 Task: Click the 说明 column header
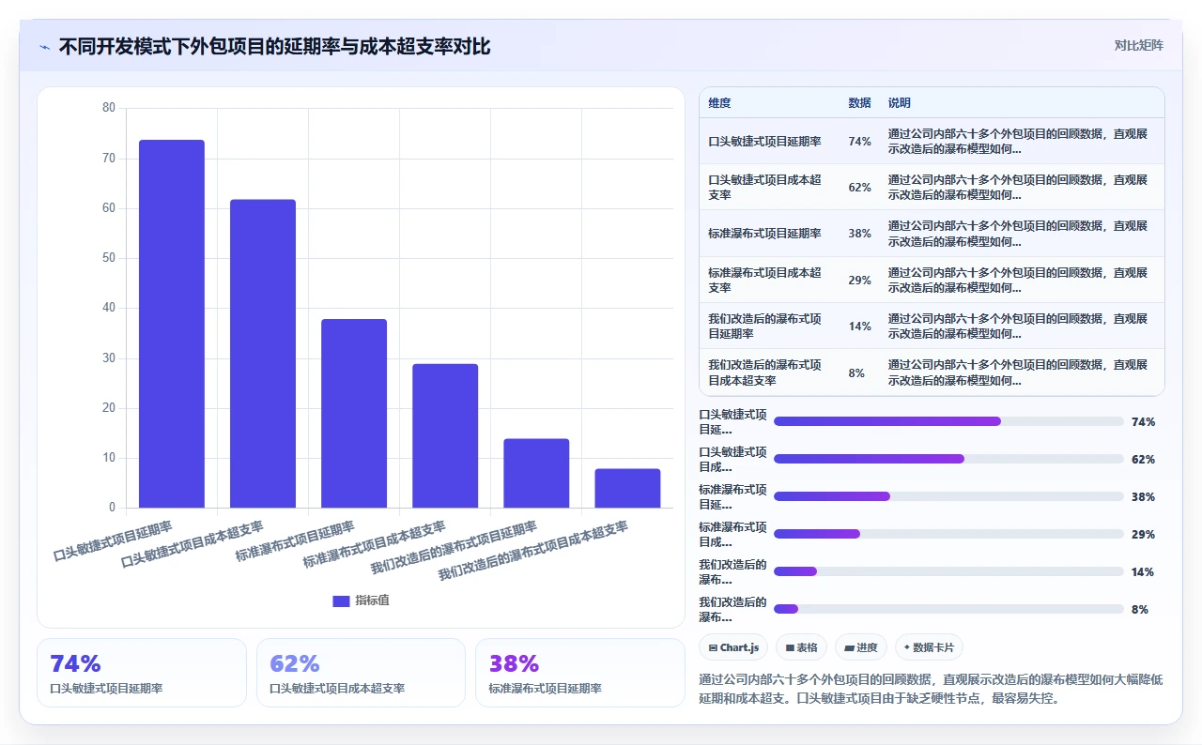(x=900, y=102)
